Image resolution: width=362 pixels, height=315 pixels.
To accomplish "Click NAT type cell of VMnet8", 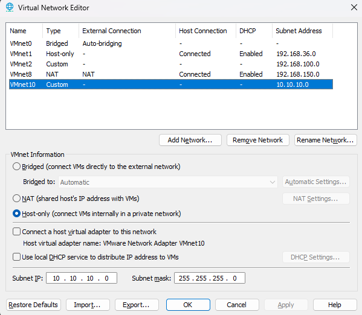I will pyautogui.click(x=52, y=74).
